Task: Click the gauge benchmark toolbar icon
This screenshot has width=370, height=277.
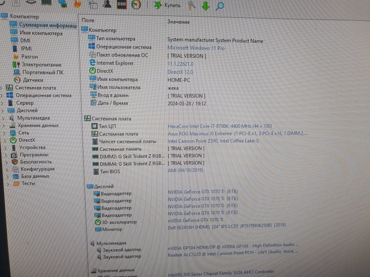Action: click(136, 4)
